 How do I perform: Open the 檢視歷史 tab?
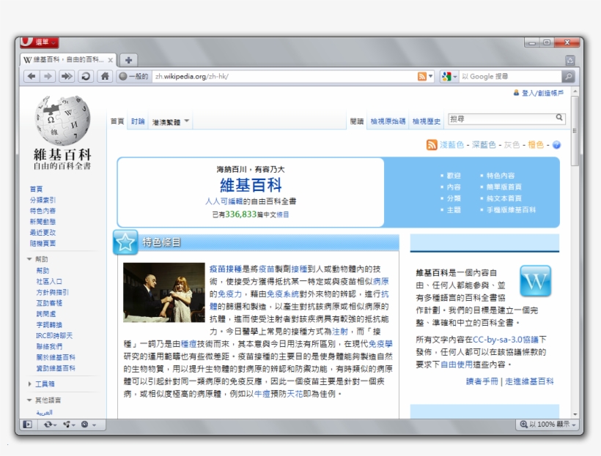[x=427, y=122]
